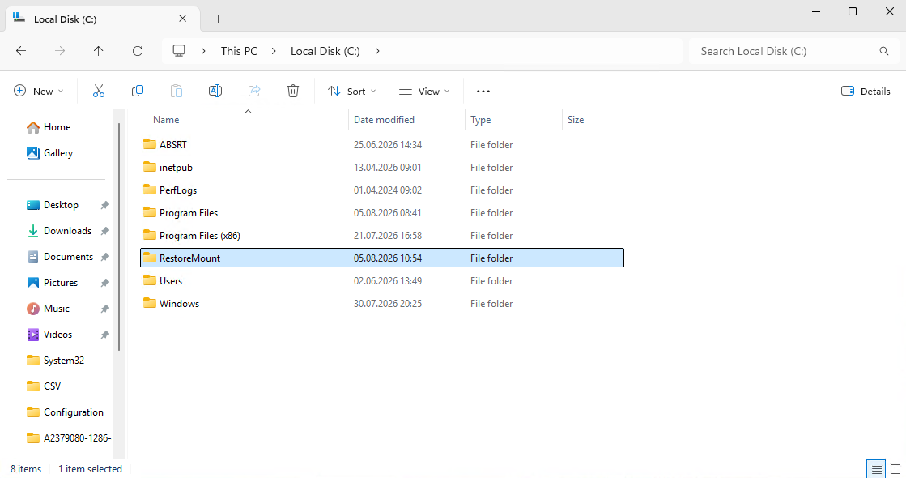Click the navigation pane scrollbar
The height and width of the screenshot is (478, 906).
[119, 237]
